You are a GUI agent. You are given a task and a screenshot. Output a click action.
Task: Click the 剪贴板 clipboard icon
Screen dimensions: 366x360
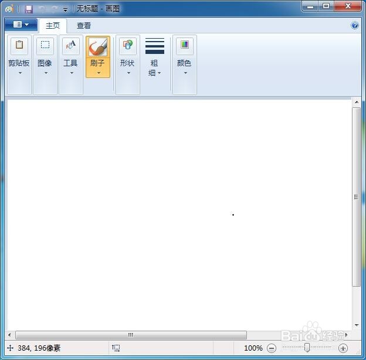point(19,45)
